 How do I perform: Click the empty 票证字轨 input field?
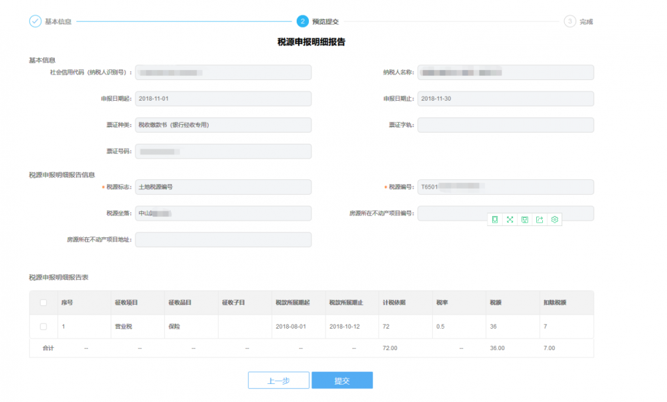[505, 125]
